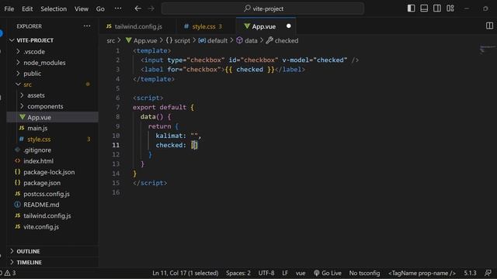
Task: Open the Edit menu
Action: pyautogui.click(x=27, y=9)
